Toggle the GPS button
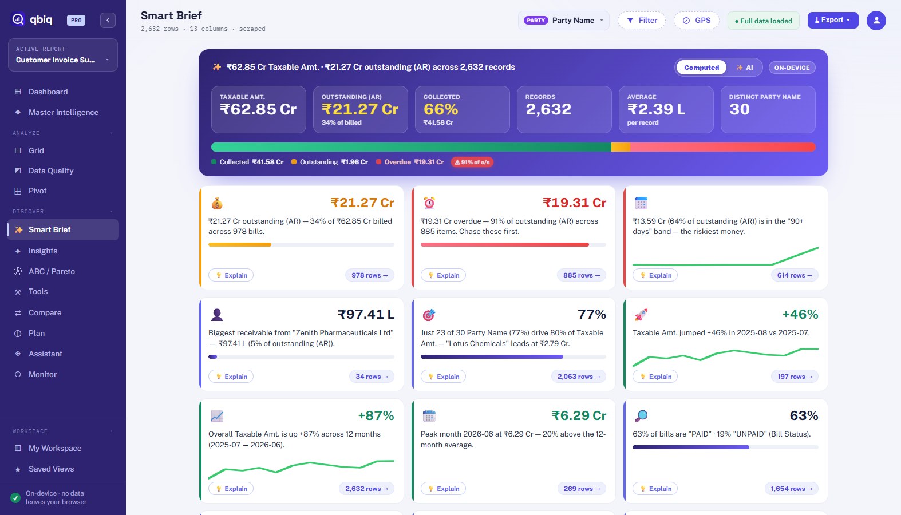The width and height of the screenshot is (901, 515). [697, 21]
